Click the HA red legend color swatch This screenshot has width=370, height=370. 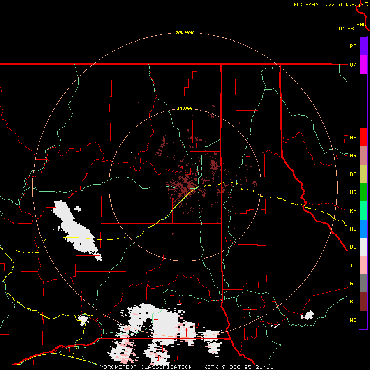tap(363, 137)
